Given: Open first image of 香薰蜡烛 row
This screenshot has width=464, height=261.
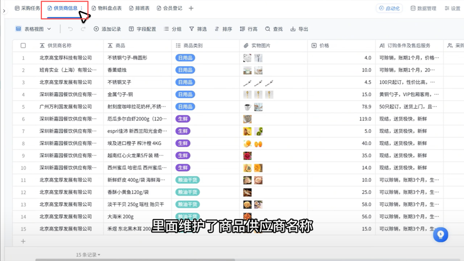Looking at the screenshot, I should point(247,70).
